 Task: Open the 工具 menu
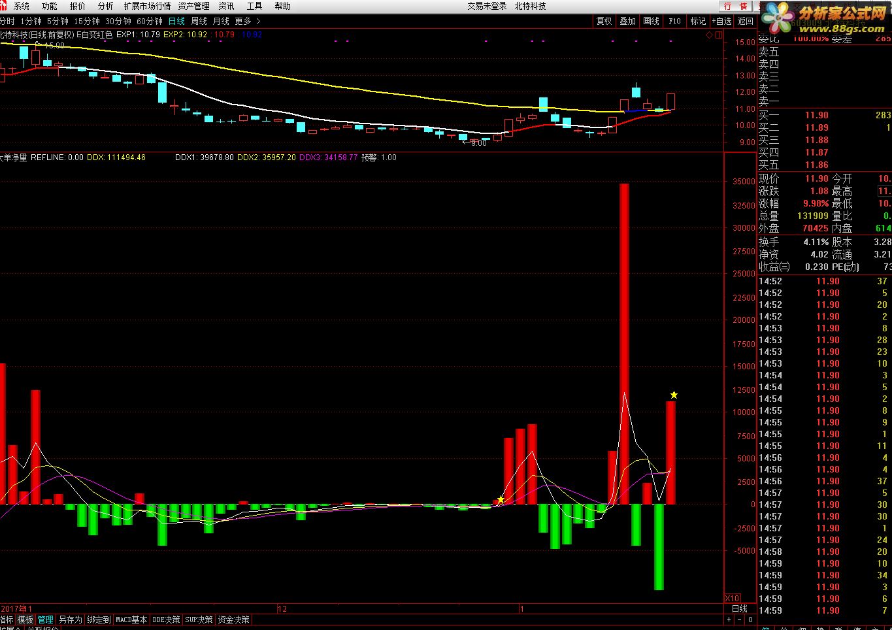pos(254,6)
